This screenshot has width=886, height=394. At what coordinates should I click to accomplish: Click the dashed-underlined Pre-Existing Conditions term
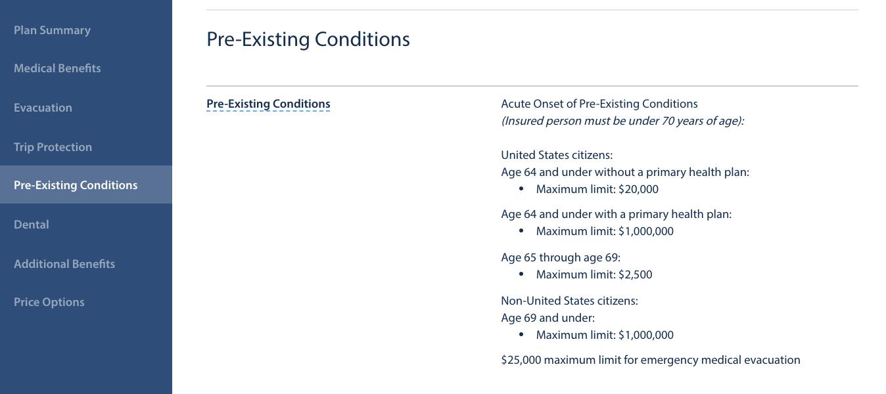(268, 104)
